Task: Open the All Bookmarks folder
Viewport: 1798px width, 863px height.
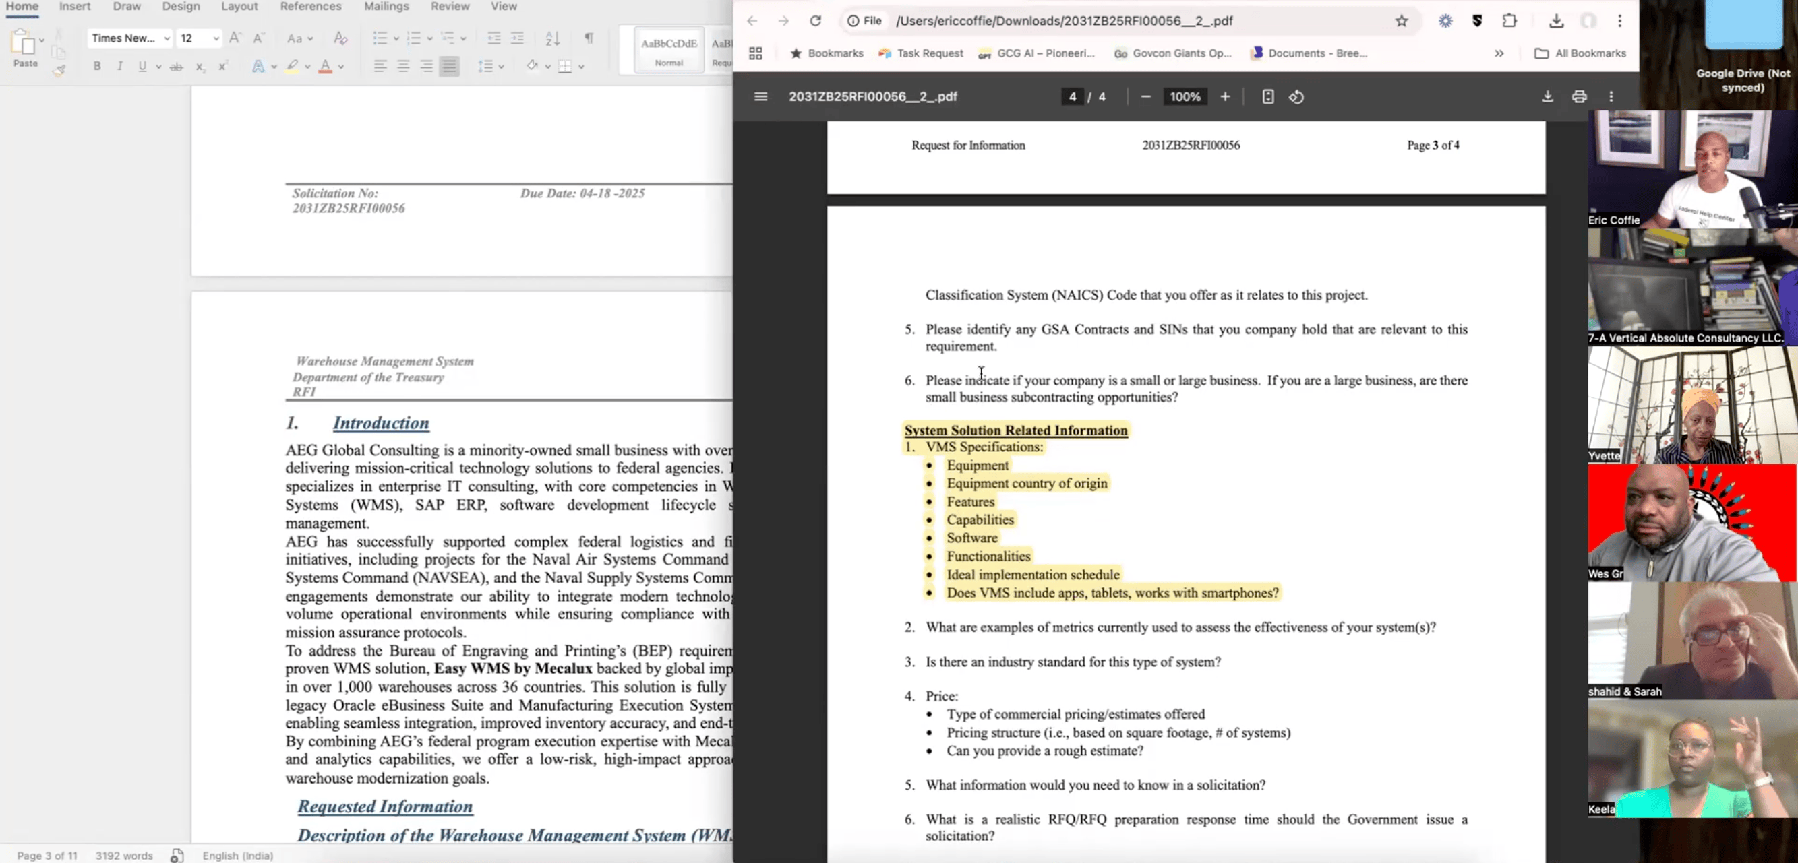Action: click(x=1580, y=53)
